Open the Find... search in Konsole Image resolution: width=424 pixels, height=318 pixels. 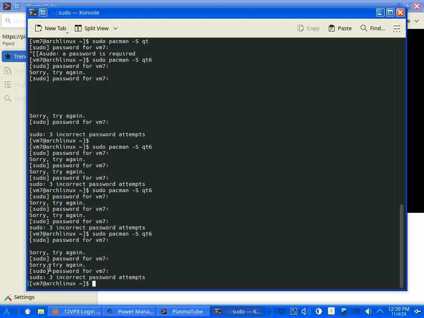pyautogui.click(x=373, y=29)
